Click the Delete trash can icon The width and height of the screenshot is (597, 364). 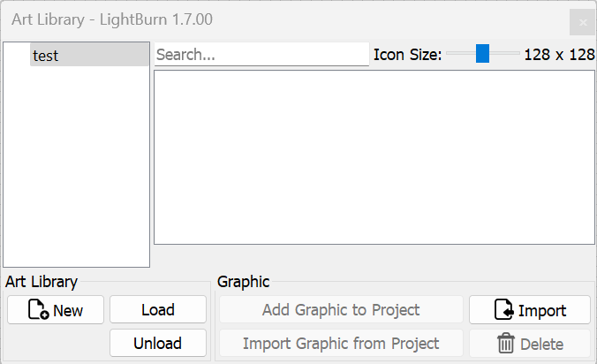[x=506, y=343]
